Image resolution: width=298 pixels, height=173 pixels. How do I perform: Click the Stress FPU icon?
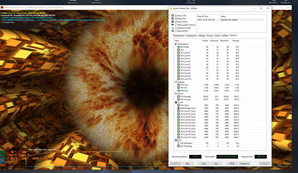(x=172, y=19)
